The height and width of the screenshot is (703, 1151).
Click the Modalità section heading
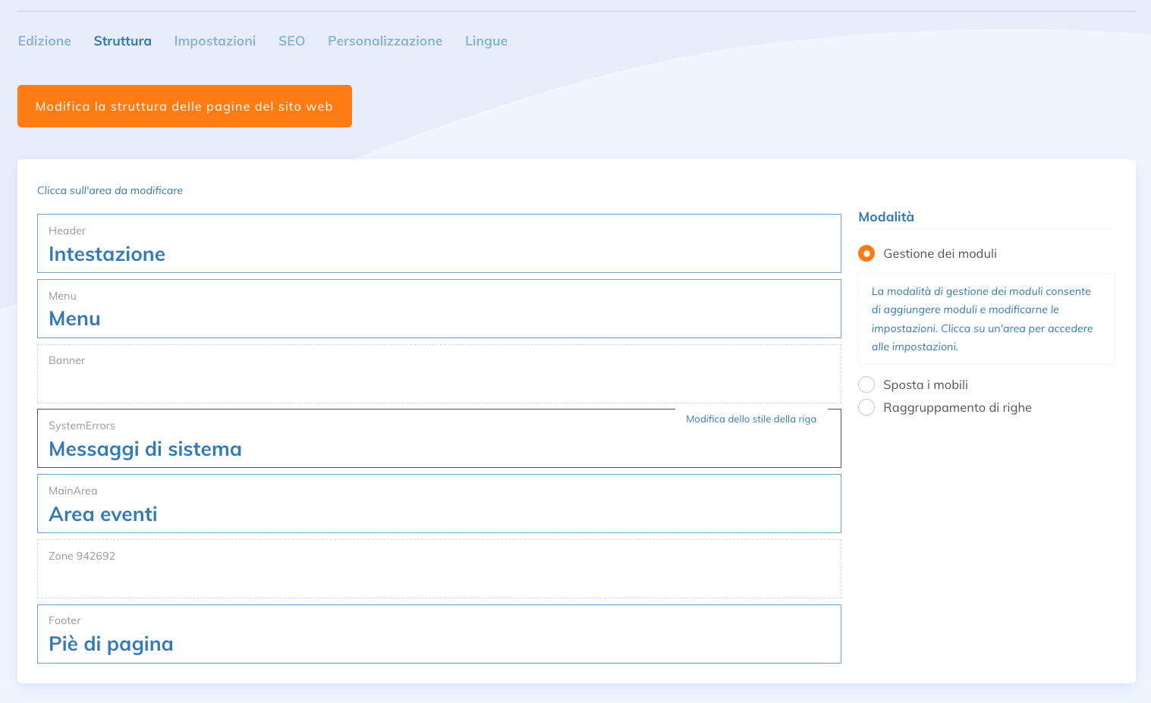tap(885, 217)
